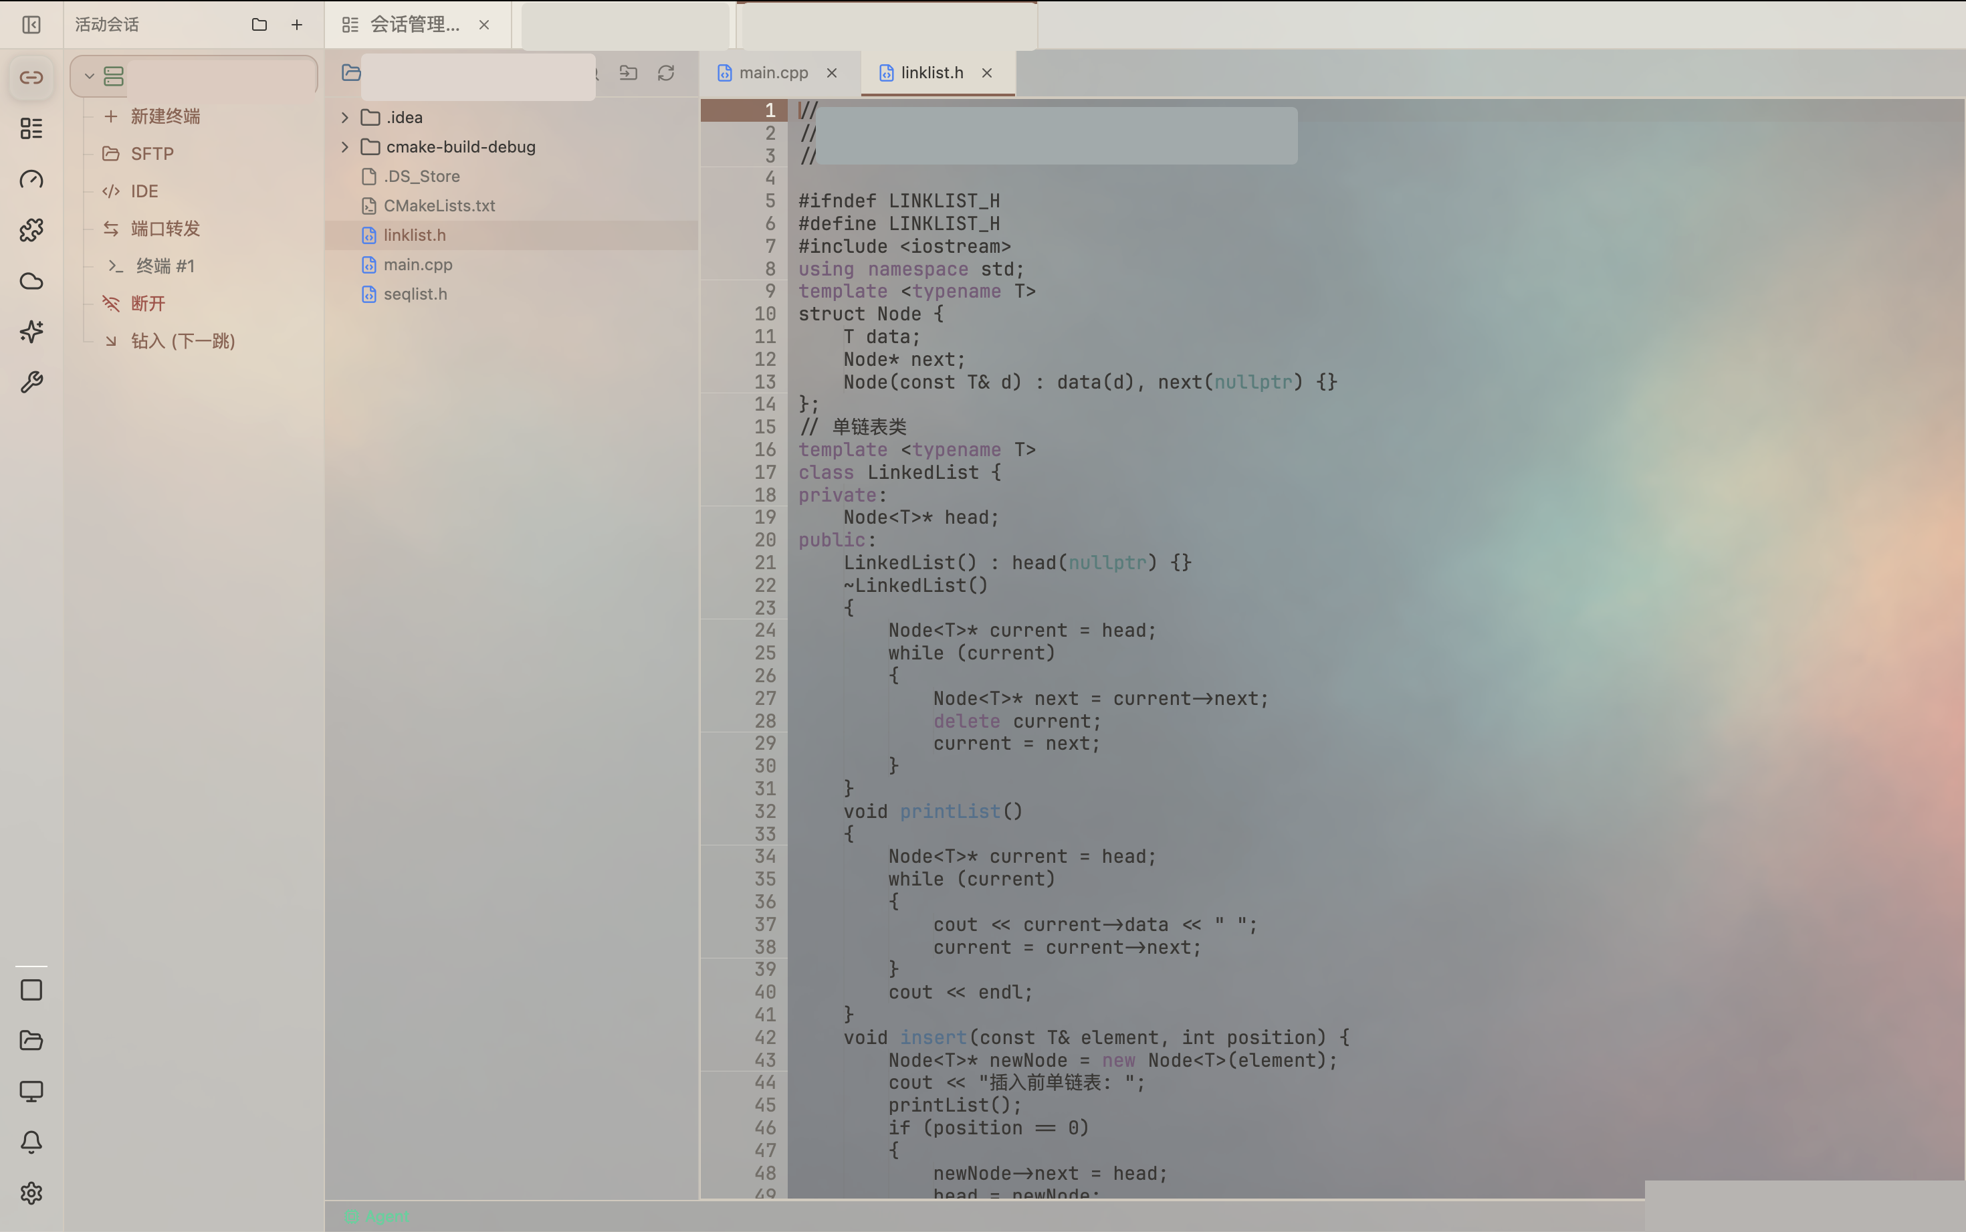Click '#include <iostream>' line
The height and width of the screenshot is (1232, 1966).
905,246
